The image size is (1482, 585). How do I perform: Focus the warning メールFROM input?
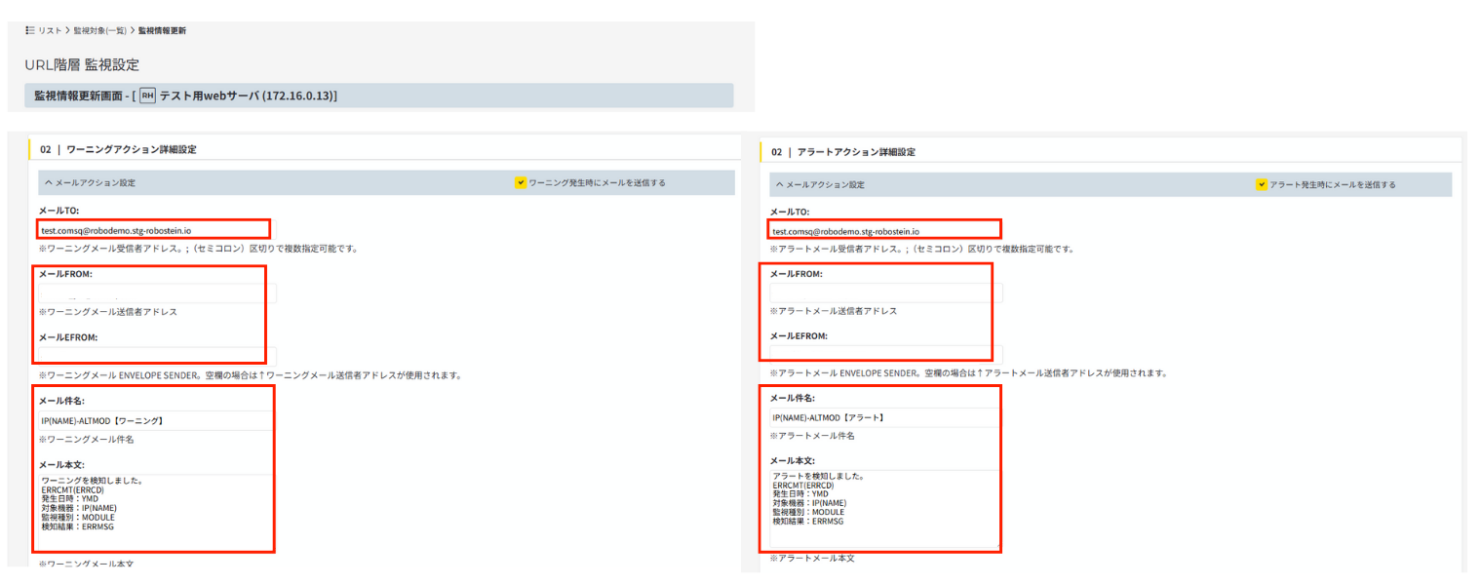tap(156, 292)
